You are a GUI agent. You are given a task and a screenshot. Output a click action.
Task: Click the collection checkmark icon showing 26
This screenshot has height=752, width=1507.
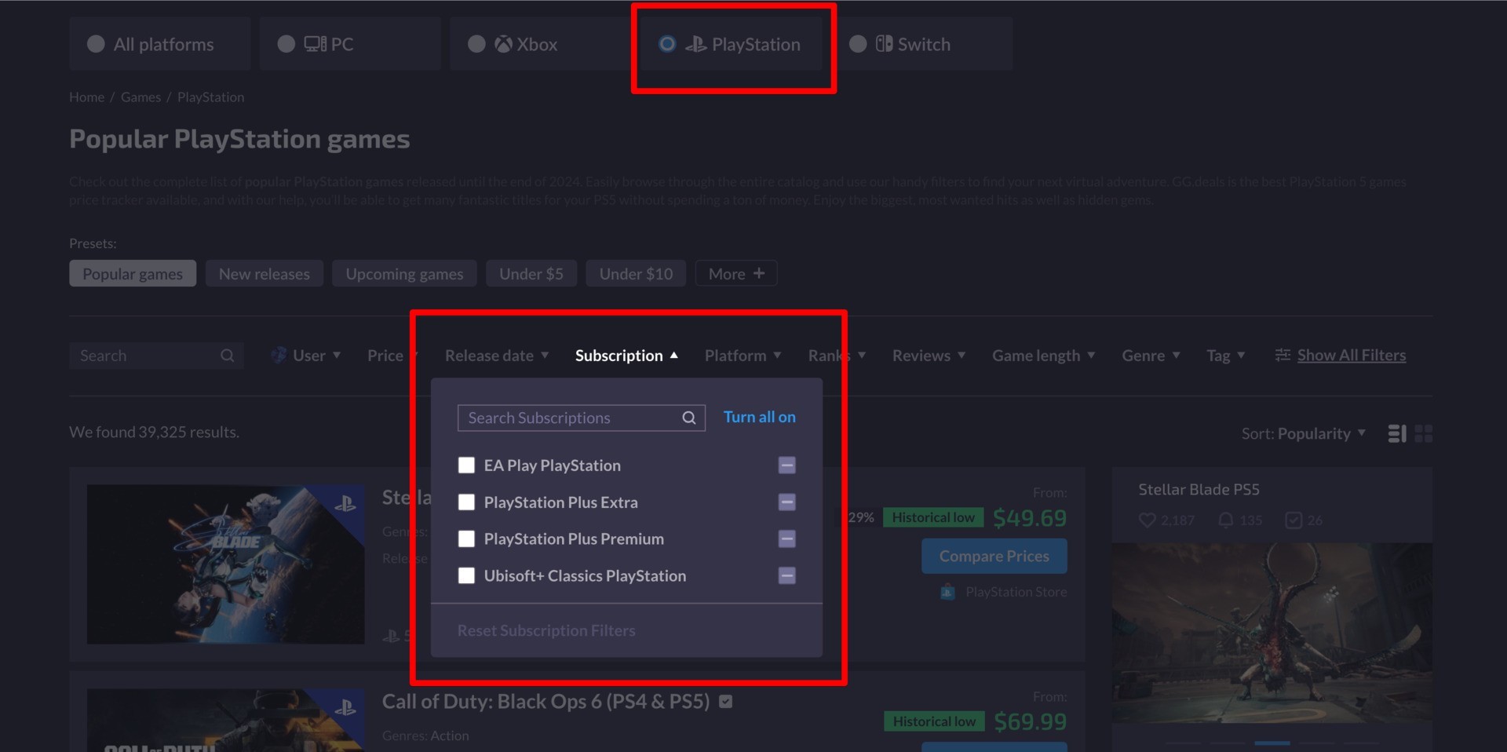click(x=1294, y=520)
